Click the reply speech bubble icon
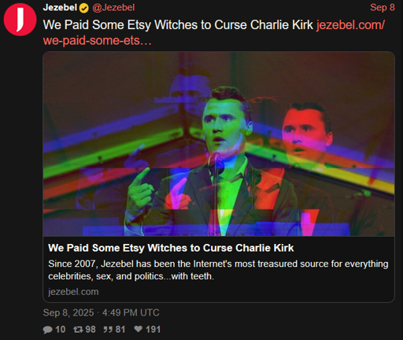This screenshot has height=340, width=403. pos(47,330)
